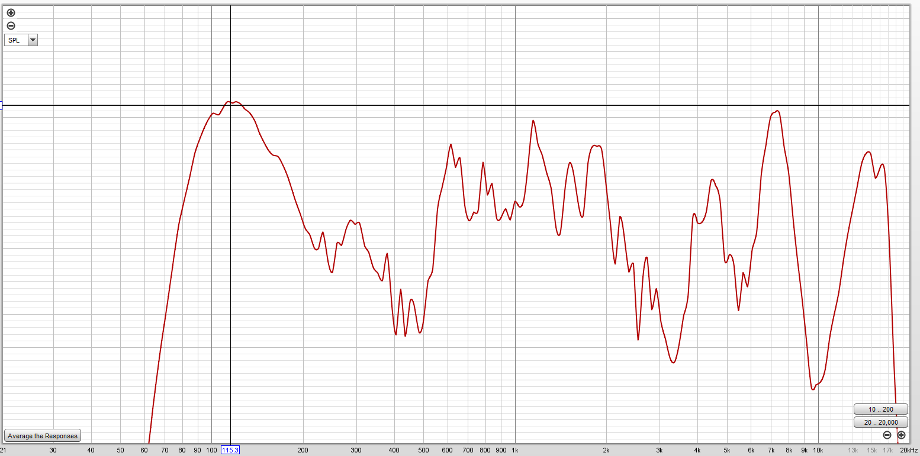The image size is (920, 456).
Task: Set frequency range to 10 .. 200
Action: click(x=880, y=409)
